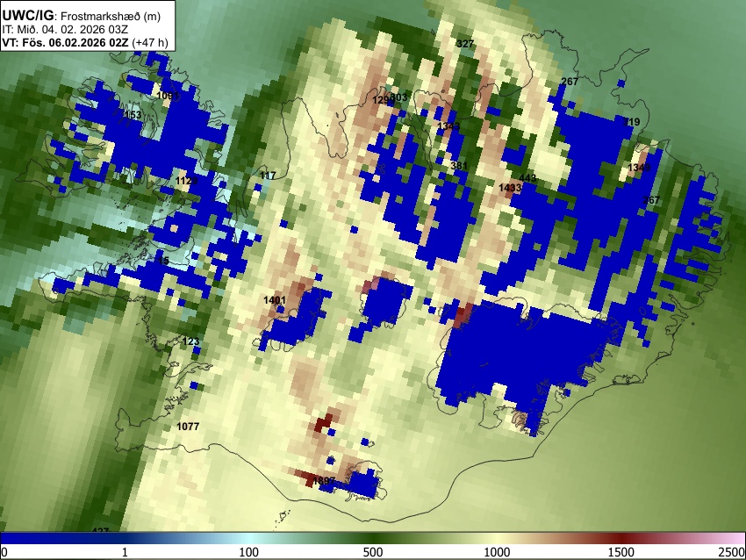This screenshot has height=560, width=746.
Task: Click the "VT: Fös. 06.02.2026 02Z" valid time
Action: 65,42
